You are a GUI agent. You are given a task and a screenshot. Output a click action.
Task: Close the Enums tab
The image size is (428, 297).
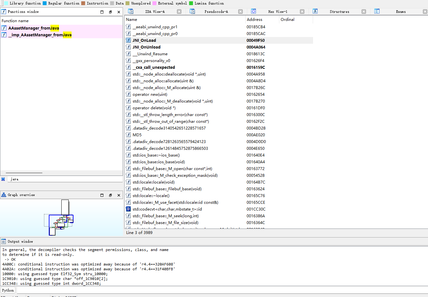(425, 12)
